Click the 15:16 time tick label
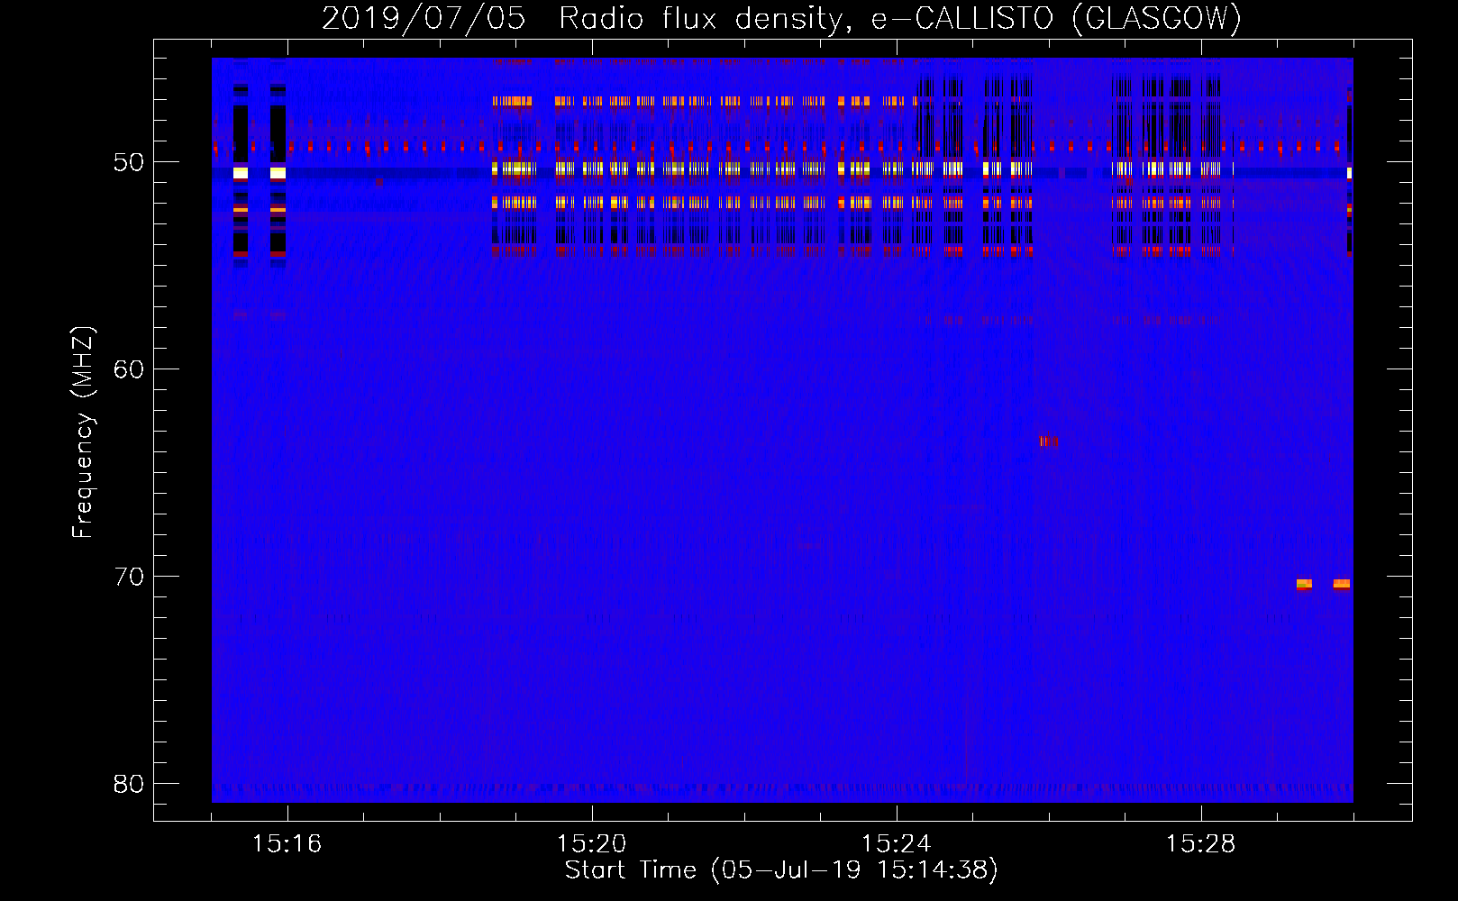Image resolution: width=1458 pixels, height=901 pixels. [287, 844]
